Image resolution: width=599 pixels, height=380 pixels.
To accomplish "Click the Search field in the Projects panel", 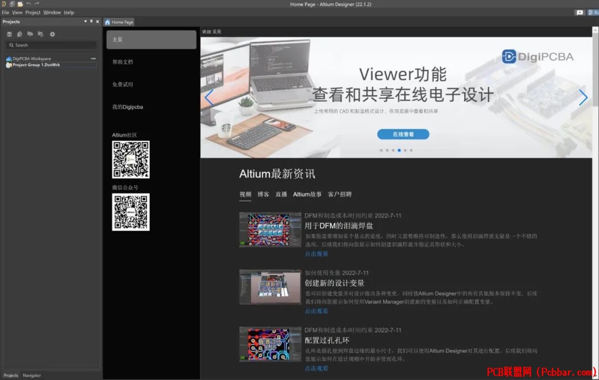I will pyautogui.click(x=51, y=45).
